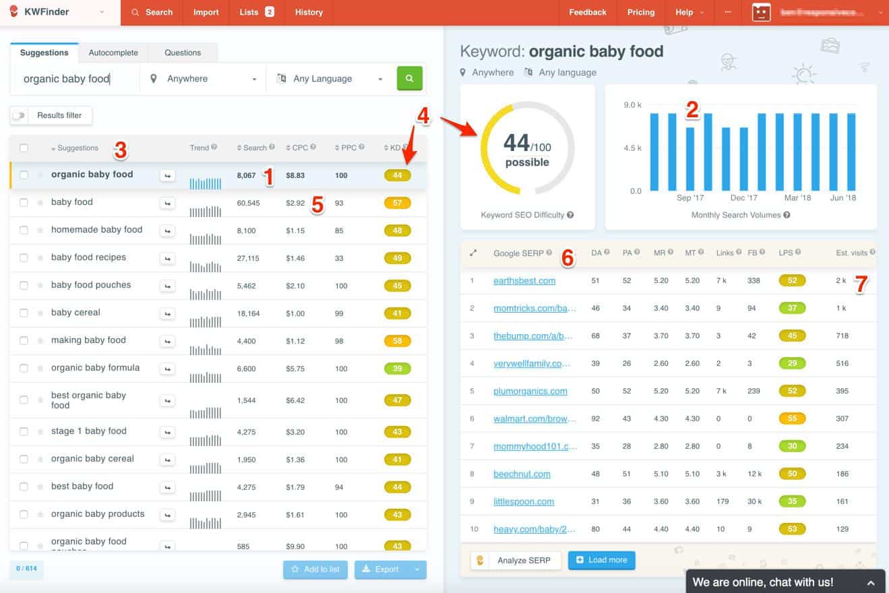This screenshot has width=889, height=593.
Task: Check the box for baby food pouches
Action: tap(24, 286)
